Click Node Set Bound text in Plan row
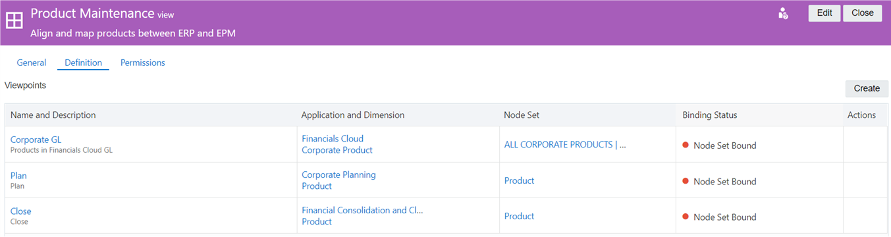This screenshot has height=237, width=891. click(725, 182)
